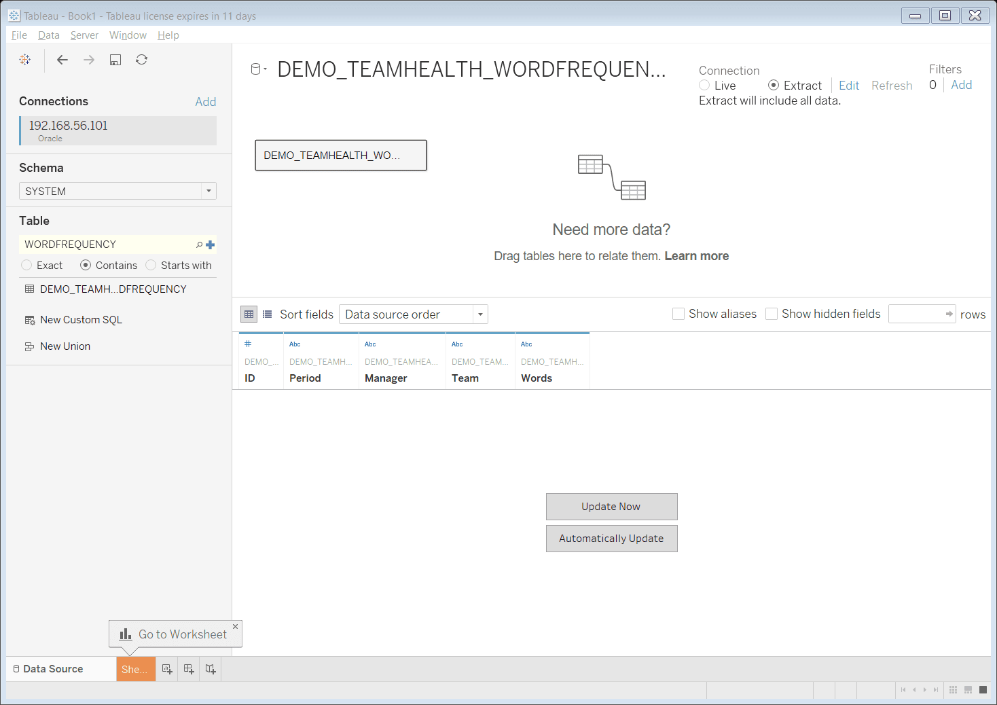Screen dimensions: 997x705
Task: Click the previous sheet arrow in status bar
Action: point(914,689)
